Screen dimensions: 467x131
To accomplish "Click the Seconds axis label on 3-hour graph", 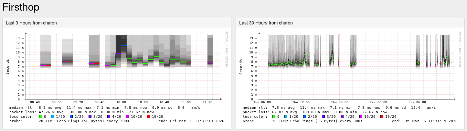I will click(x=8, y=67).
